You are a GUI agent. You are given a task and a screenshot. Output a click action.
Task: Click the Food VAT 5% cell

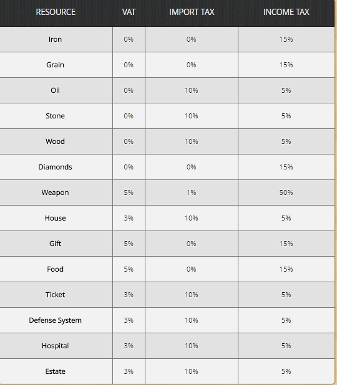tap(129, 269)
